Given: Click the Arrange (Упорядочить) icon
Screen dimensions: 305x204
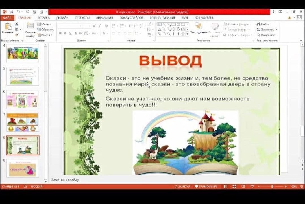Looking at the screenshot, I should (199, 28).
